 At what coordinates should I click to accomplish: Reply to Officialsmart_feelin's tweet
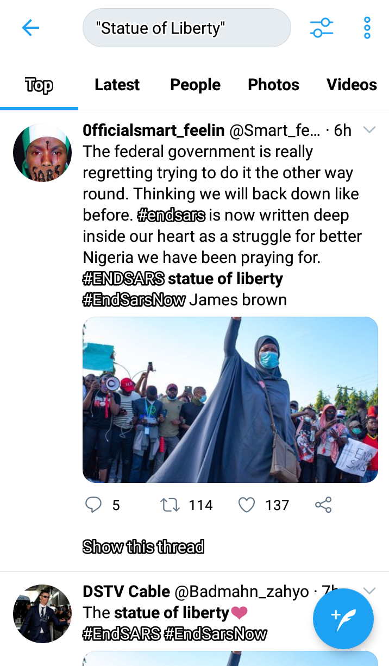(x=94, y=505)
